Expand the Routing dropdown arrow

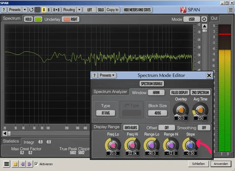tap(79, 10)
